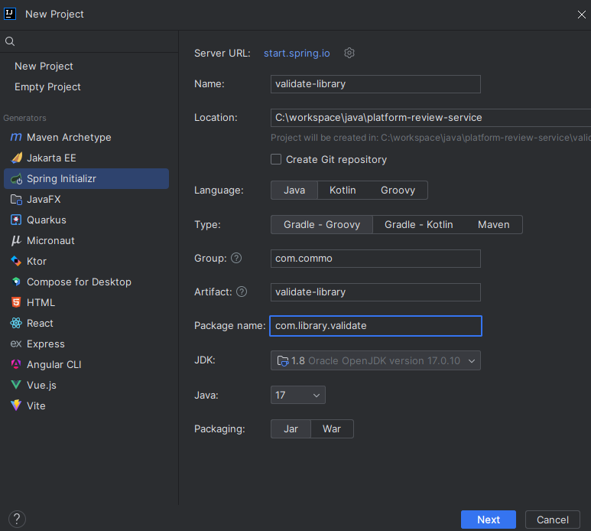Viewport: 591px width, 531px height.
Task: Click into the Package name field
Action: [375, 326]
